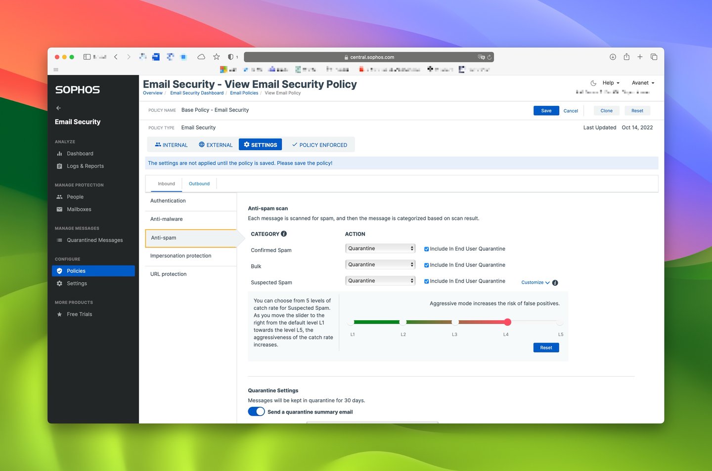Image resolution: width=712 pixels, height=471 pixels.
Task: Set slider to level L5
Action: [560, 322]
